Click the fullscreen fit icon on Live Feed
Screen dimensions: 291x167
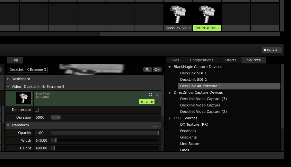coord(150,95)
